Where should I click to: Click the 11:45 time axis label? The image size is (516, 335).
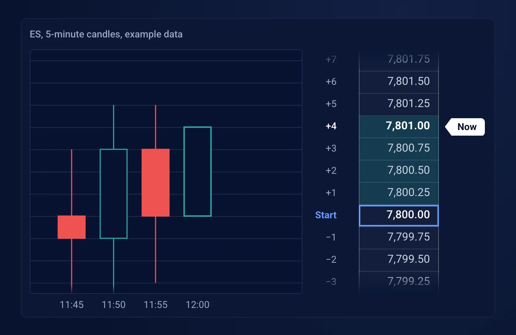pos(72,305)
